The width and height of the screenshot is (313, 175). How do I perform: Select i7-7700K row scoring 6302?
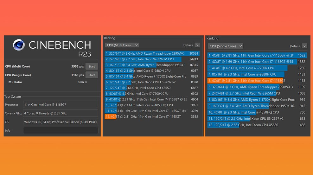point(152,94)
